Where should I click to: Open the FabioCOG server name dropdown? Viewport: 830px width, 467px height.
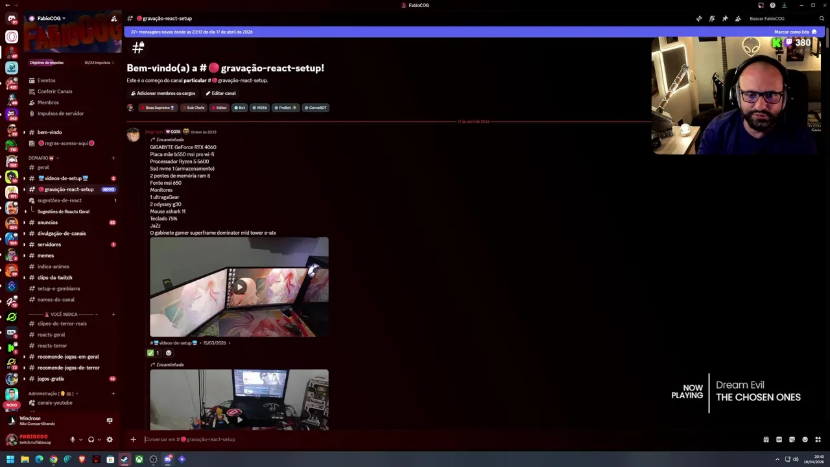[x=51, y=18]
